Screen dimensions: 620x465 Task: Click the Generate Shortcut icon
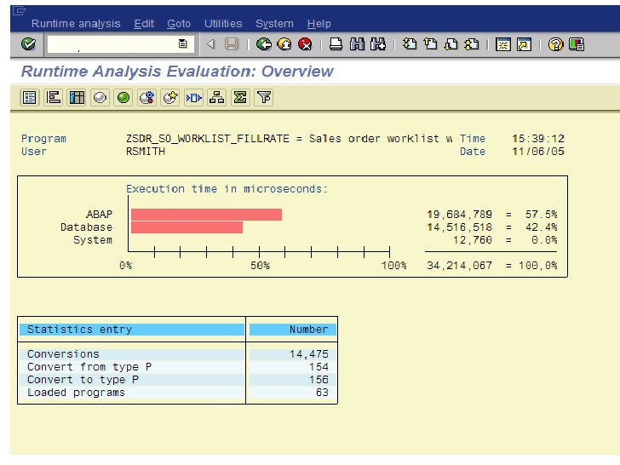pyautogui.click(x=524, y=44)
